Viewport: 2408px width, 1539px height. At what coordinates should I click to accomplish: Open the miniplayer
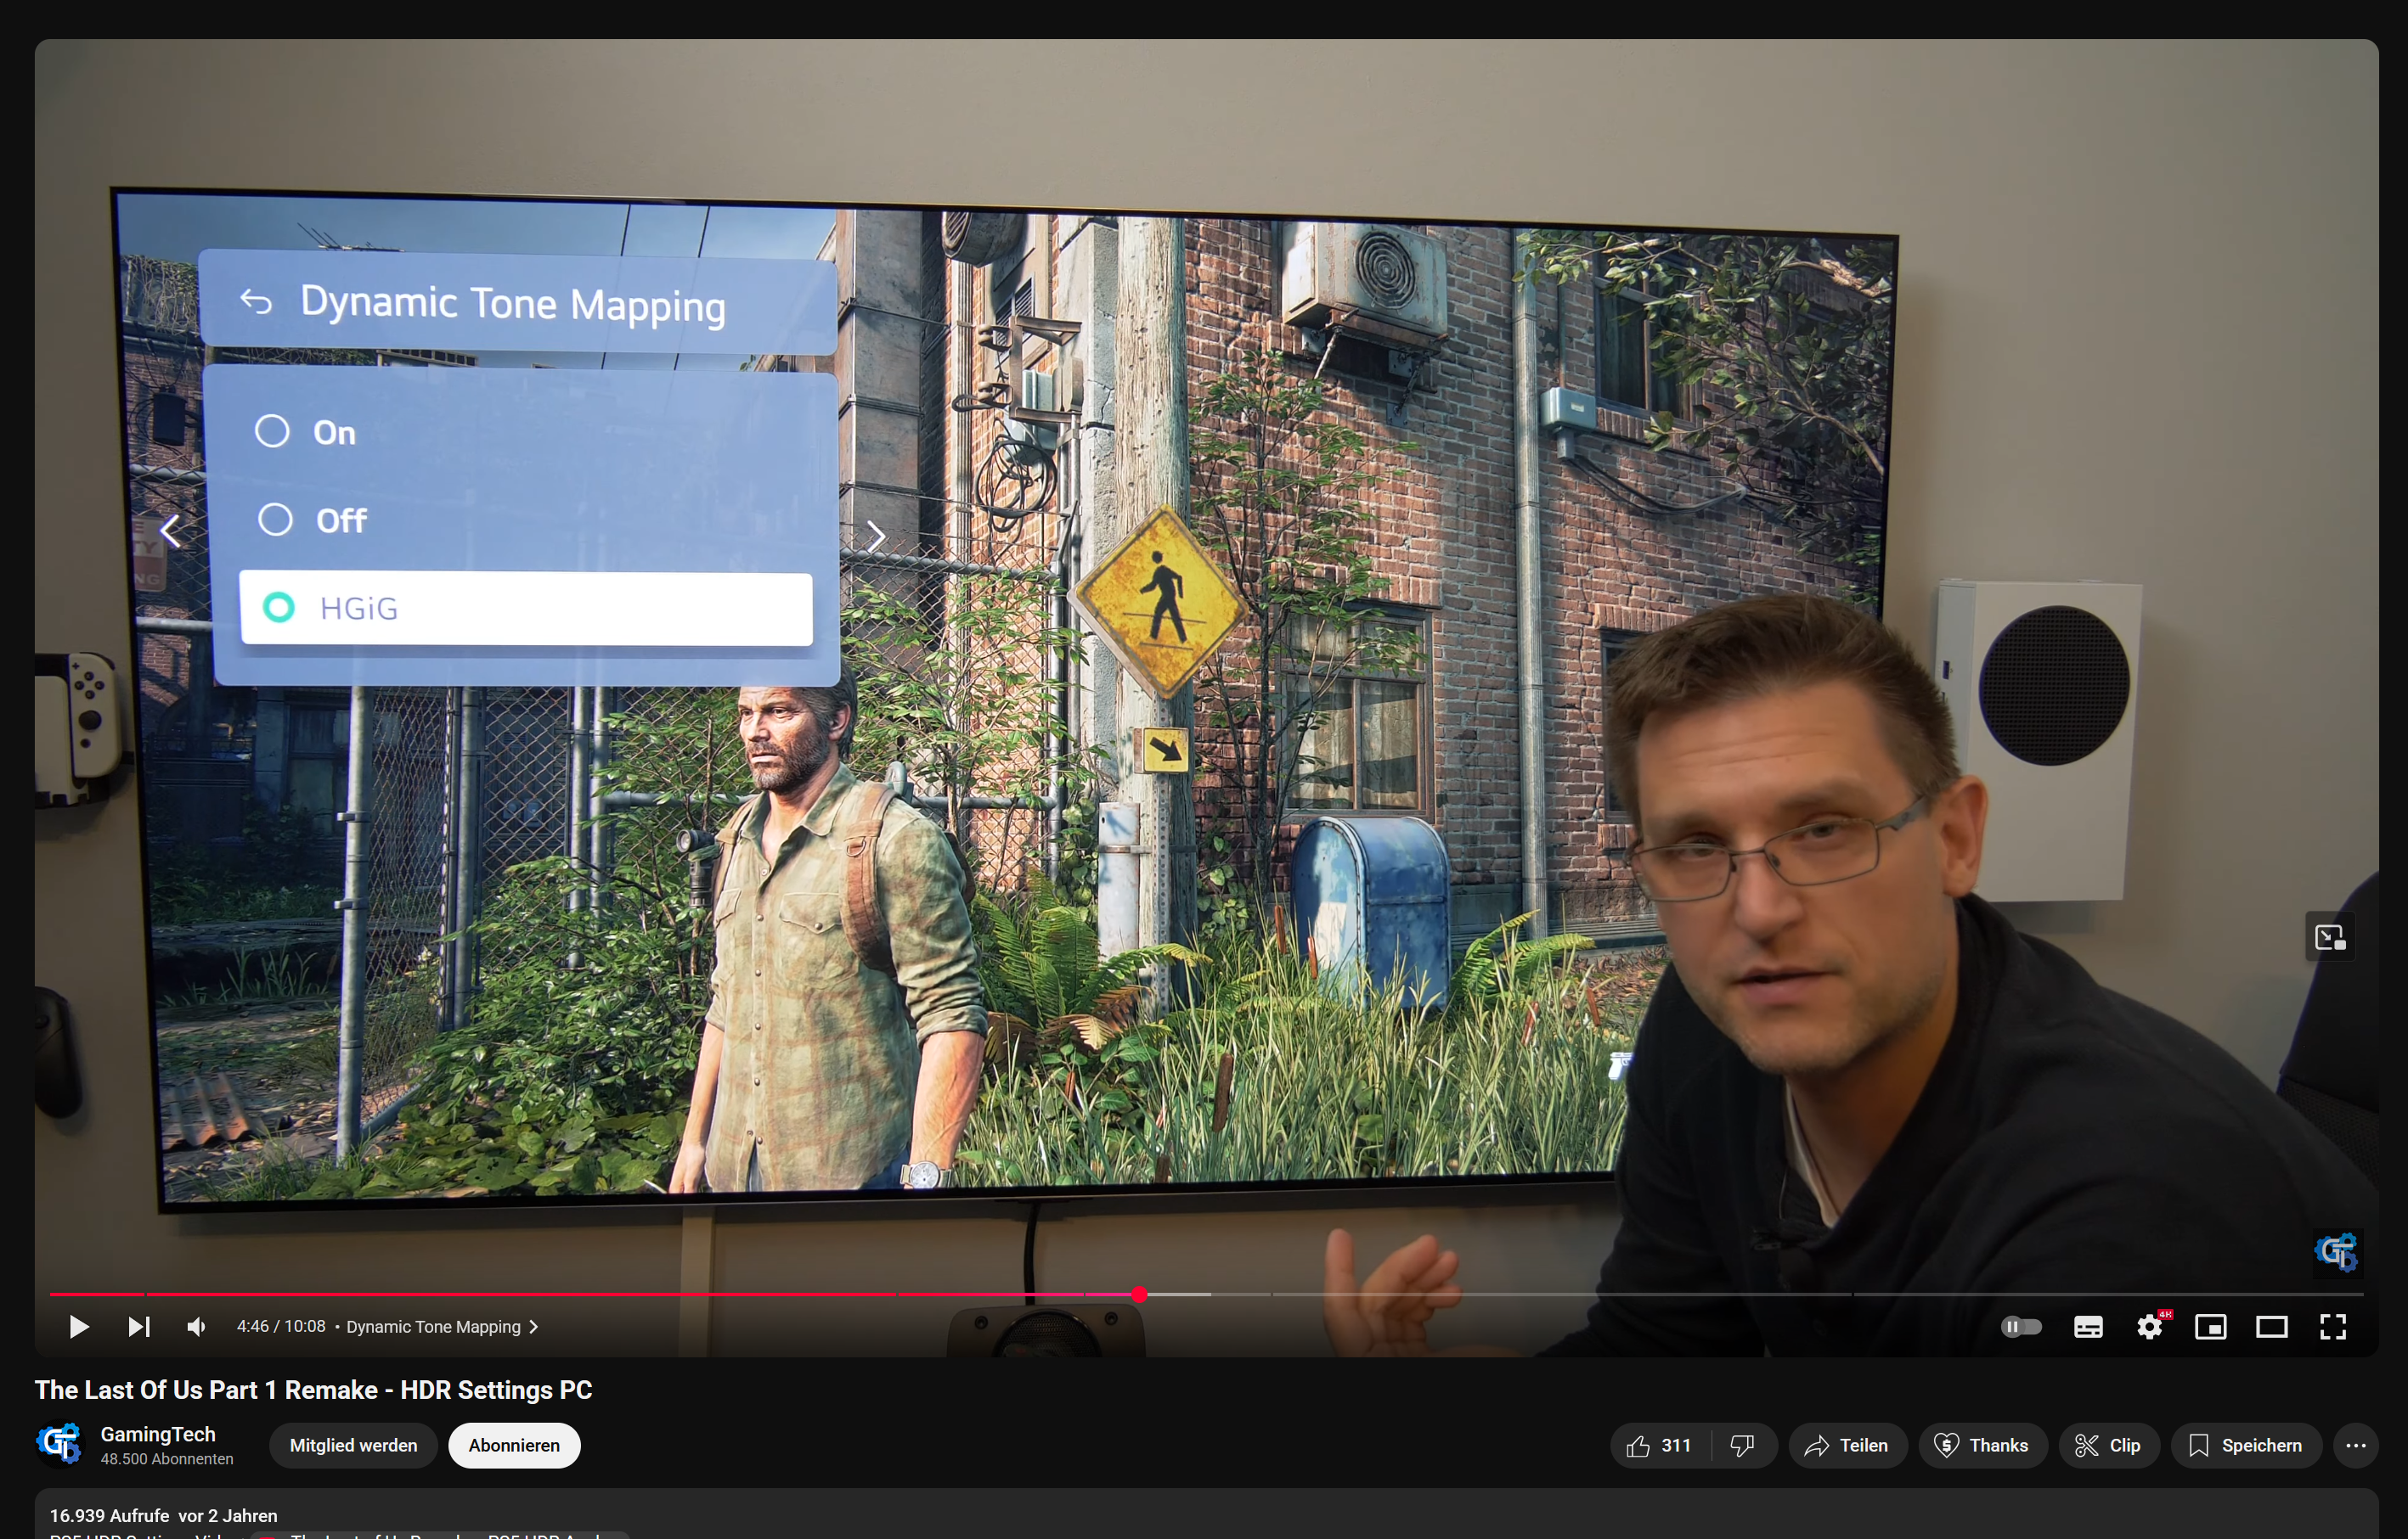[x=2210, y=1326]
